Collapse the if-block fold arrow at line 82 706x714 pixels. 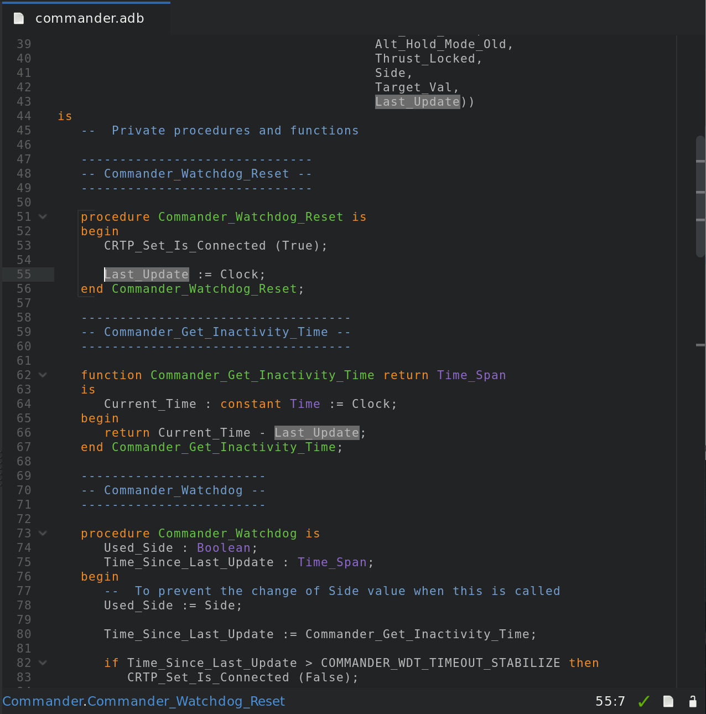(x=43, y=663)
